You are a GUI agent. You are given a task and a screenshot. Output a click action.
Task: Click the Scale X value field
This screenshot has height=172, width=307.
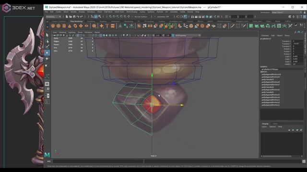click(297, 56)
